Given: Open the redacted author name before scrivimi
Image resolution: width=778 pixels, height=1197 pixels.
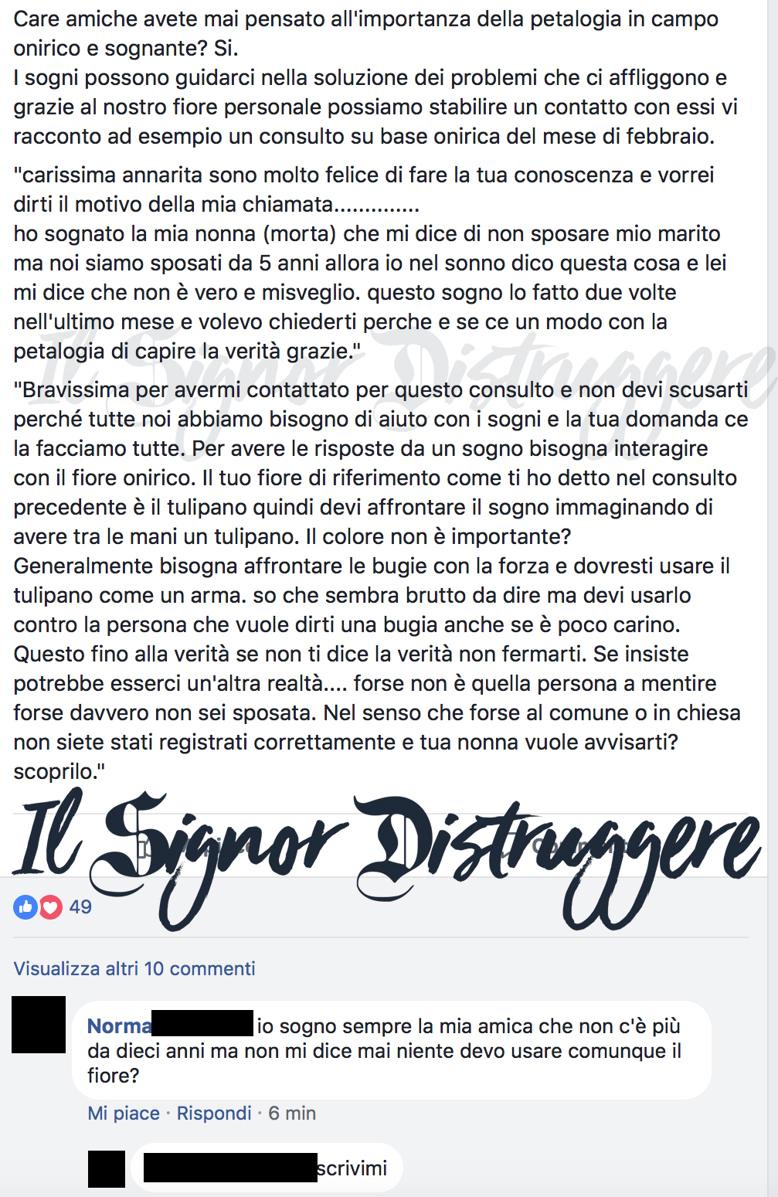Looking at the screenshot, I should (230, 1167).
